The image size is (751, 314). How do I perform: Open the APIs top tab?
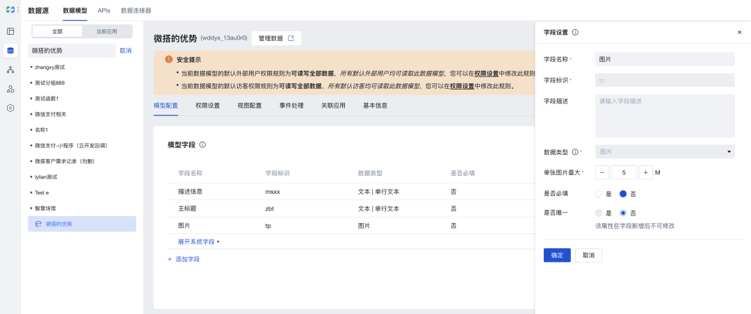click(x=104, y=10)
